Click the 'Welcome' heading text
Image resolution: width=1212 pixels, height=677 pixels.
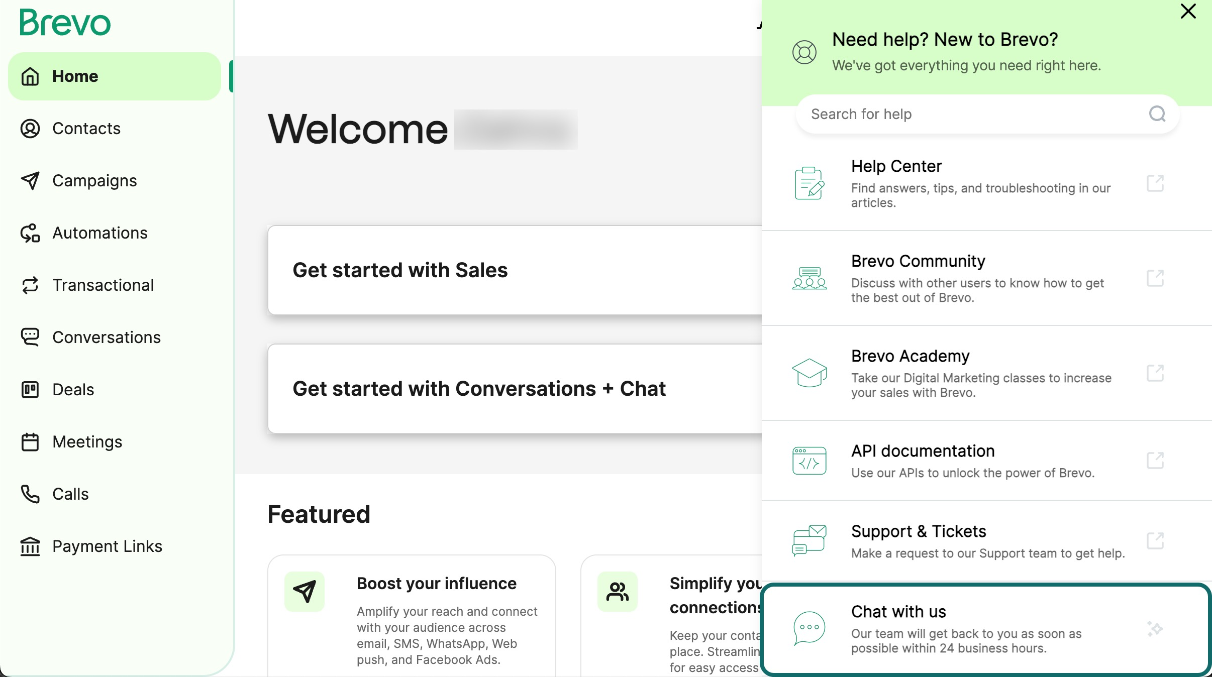pyautogui.click(x=358, y=129)
